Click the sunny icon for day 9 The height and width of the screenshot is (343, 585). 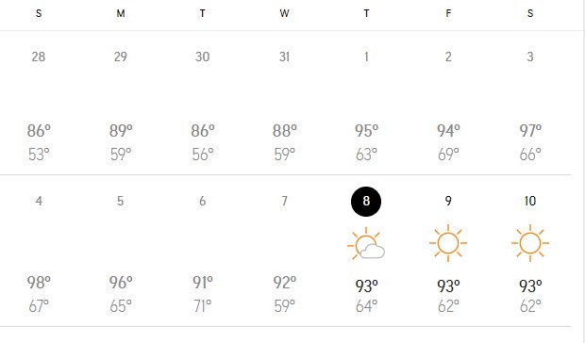448,243
